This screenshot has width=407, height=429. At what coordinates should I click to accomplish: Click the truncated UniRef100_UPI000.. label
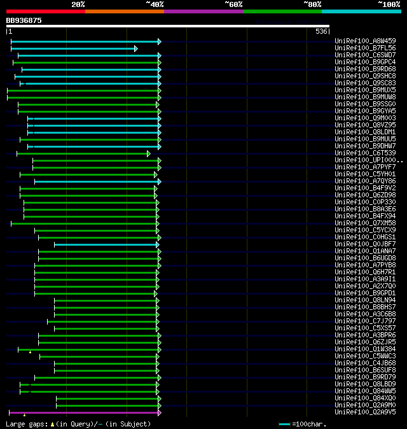pos(369,160)
